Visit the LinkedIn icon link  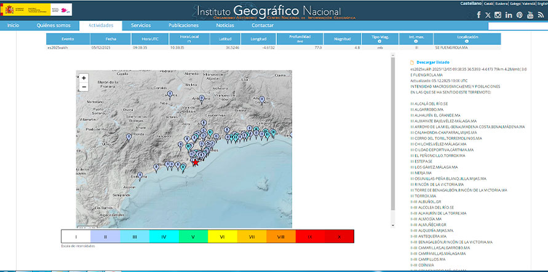tap(509, 15)
